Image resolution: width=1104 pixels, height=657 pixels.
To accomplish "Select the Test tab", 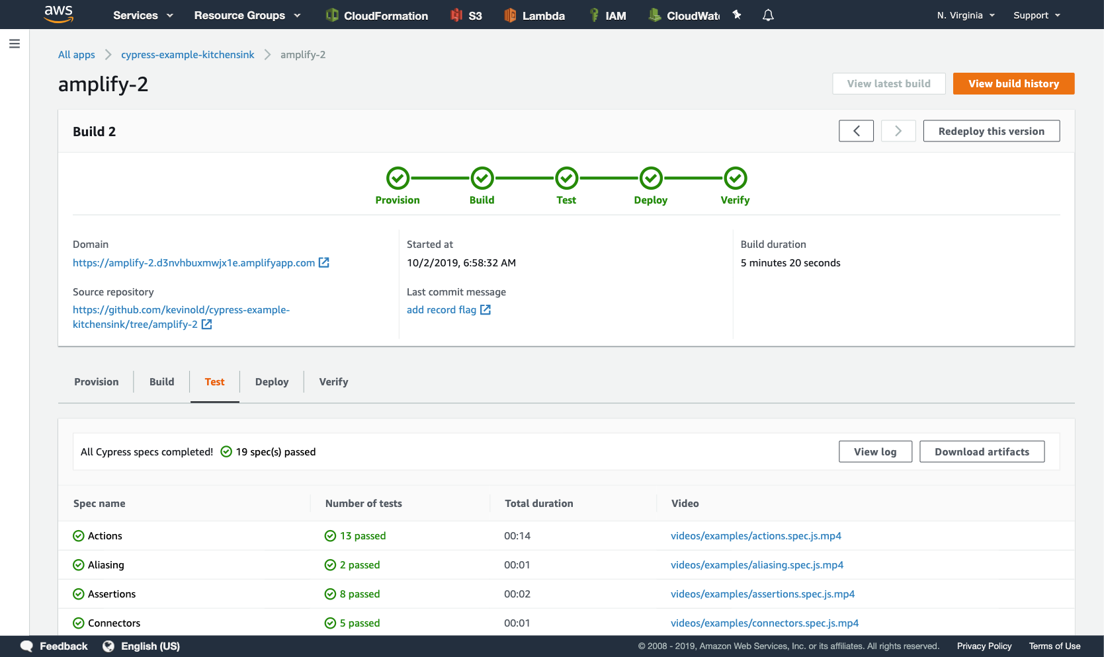I will 215,382.
